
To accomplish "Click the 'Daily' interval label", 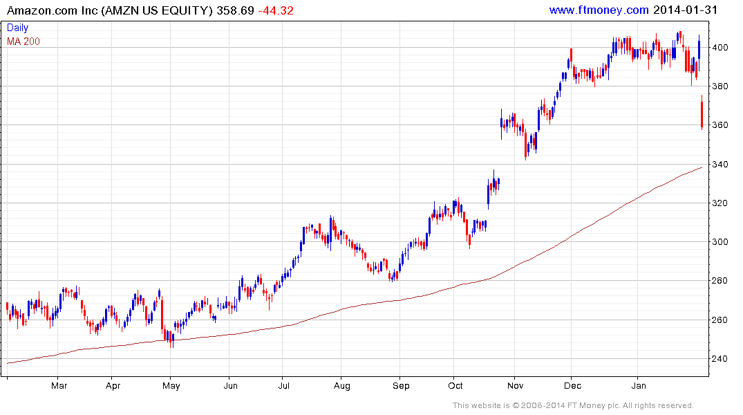I will pos(17,28).
